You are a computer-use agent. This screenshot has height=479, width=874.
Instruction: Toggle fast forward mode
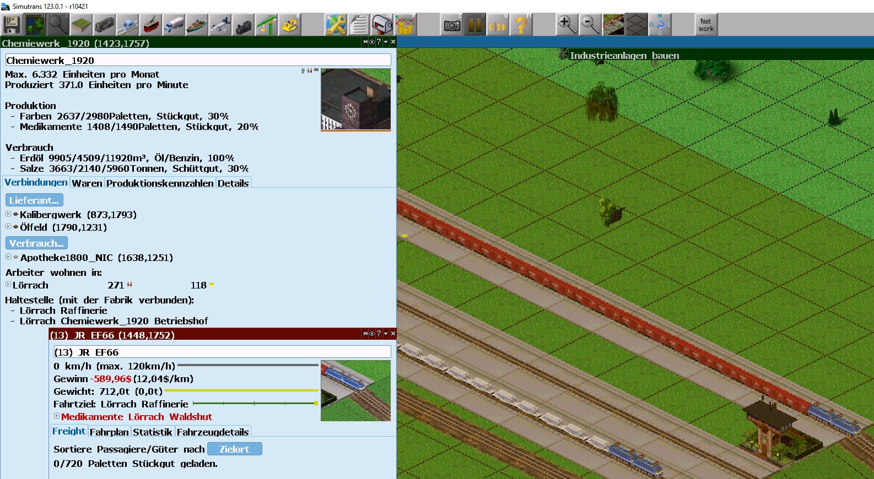(498, 25)
